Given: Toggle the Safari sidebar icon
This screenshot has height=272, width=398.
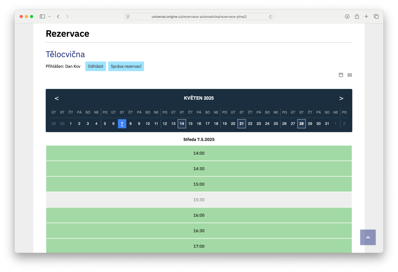Looking at the screenshot, I should (x=42, y=17).
